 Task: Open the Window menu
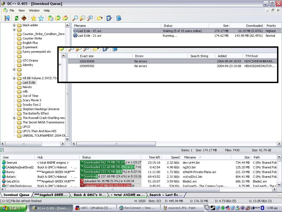[34, 10]
